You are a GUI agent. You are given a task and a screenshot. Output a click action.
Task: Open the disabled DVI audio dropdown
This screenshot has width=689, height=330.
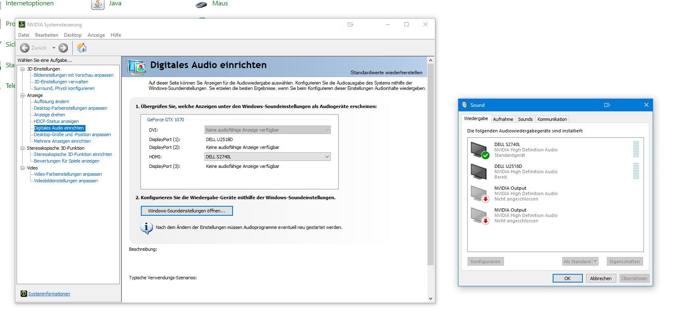(268, 130)
